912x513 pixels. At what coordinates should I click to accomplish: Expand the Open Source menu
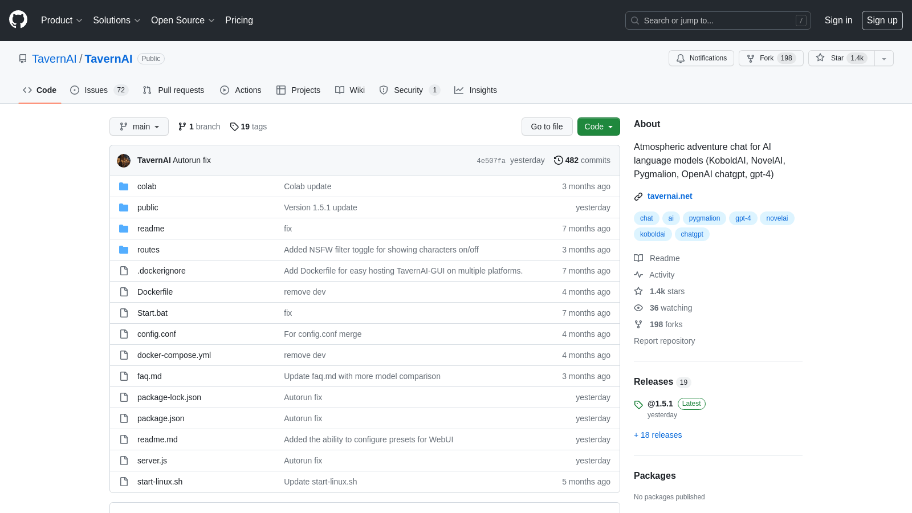click(183, 20)
